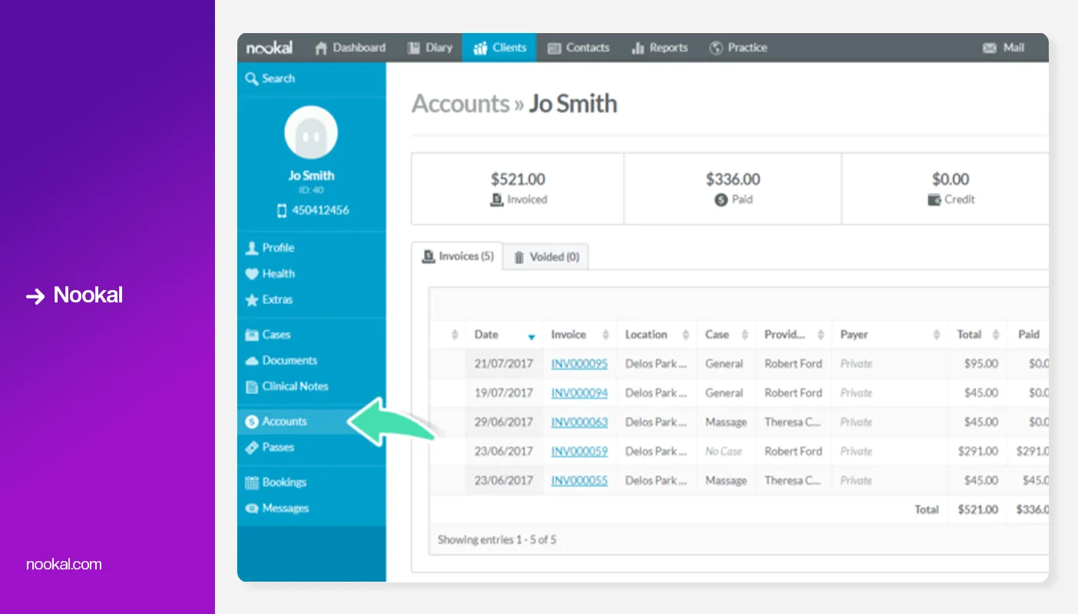Open invoice INV000063

tap(579, 422)
